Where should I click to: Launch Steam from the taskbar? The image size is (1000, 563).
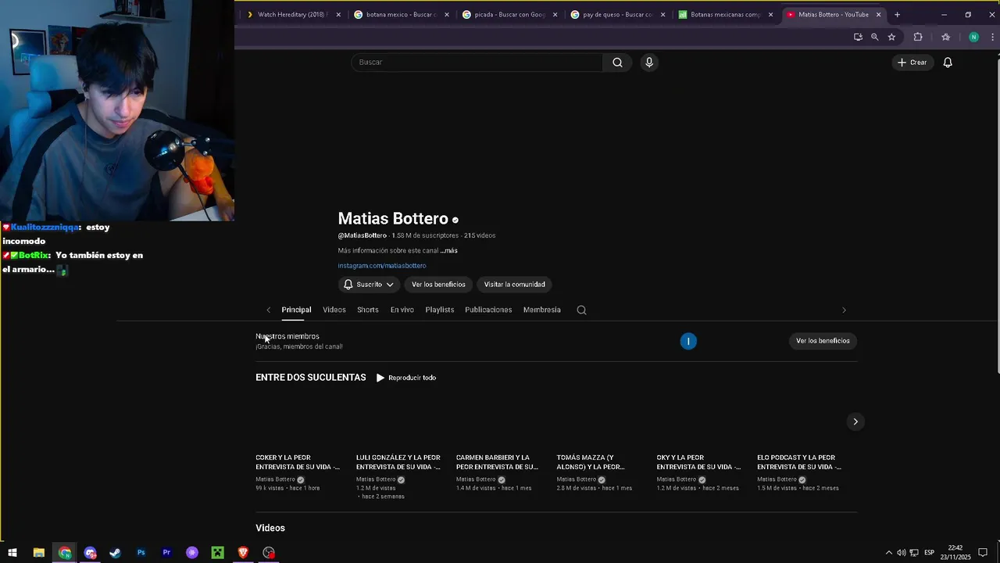(115, 553)
